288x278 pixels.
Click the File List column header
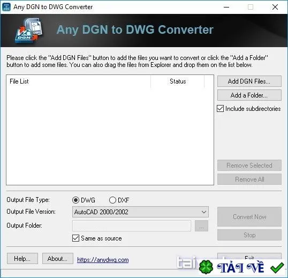79,81
